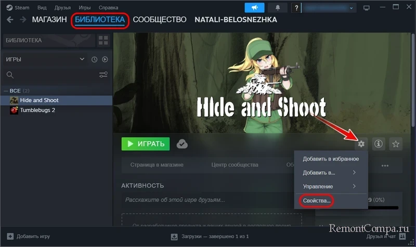Select Tumblebugs 2 in the game list
416x247 pixels.
point(37,110)
